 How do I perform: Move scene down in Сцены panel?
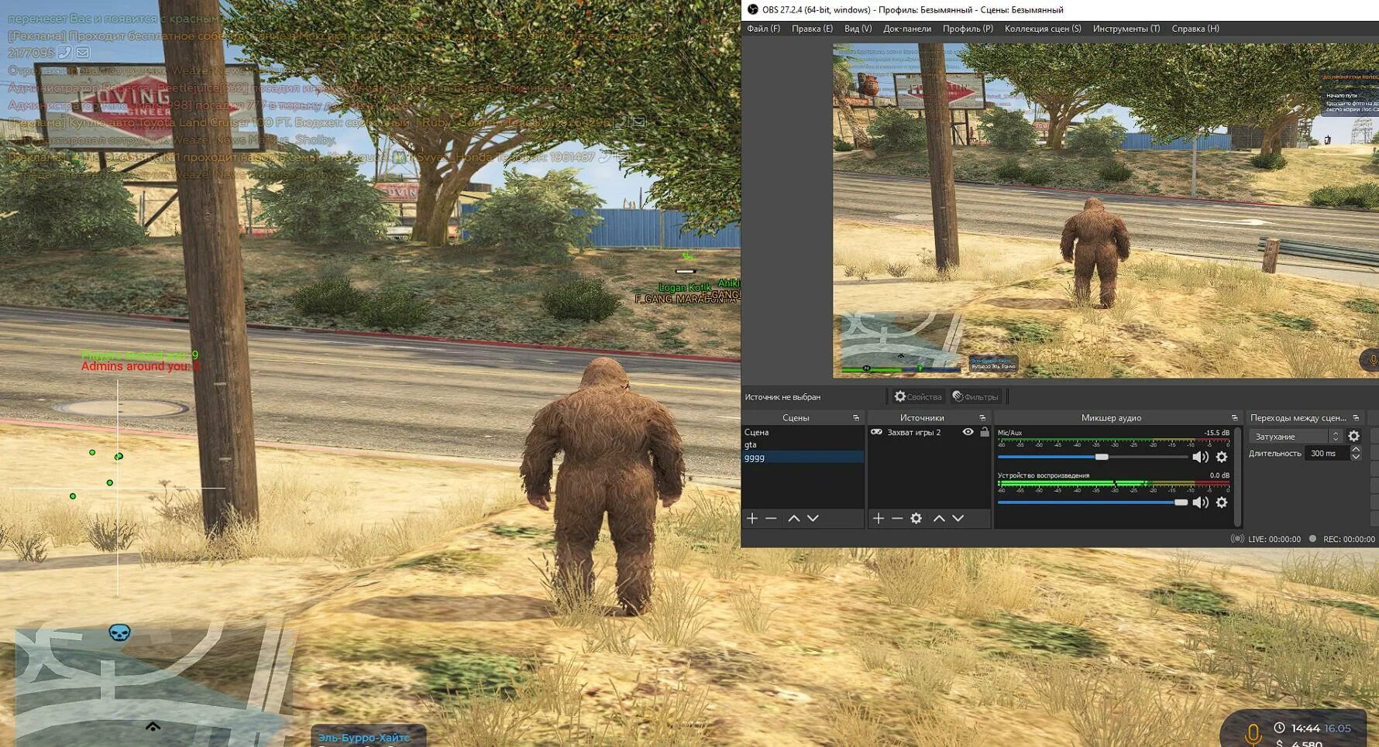[813, 518]
